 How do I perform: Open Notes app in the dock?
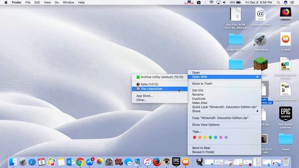(x=61, y=162)
